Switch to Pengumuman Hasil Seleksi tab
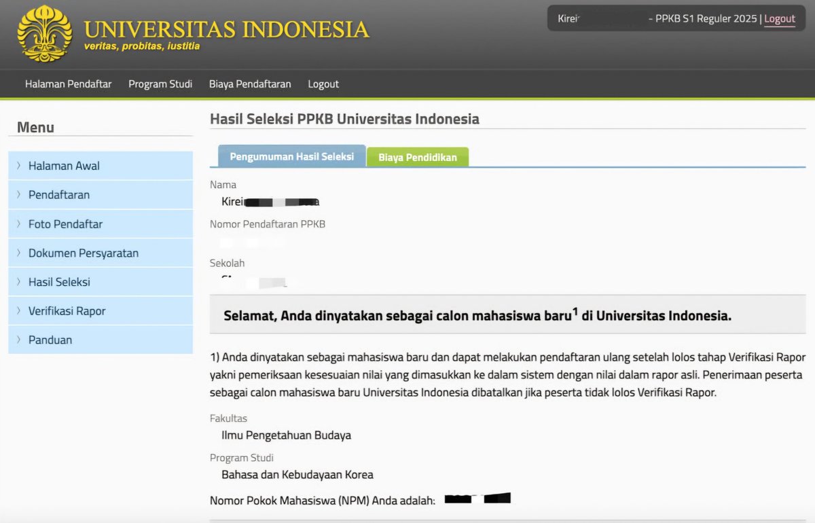This screenshot has width=815, height=523. click(292, 156)
